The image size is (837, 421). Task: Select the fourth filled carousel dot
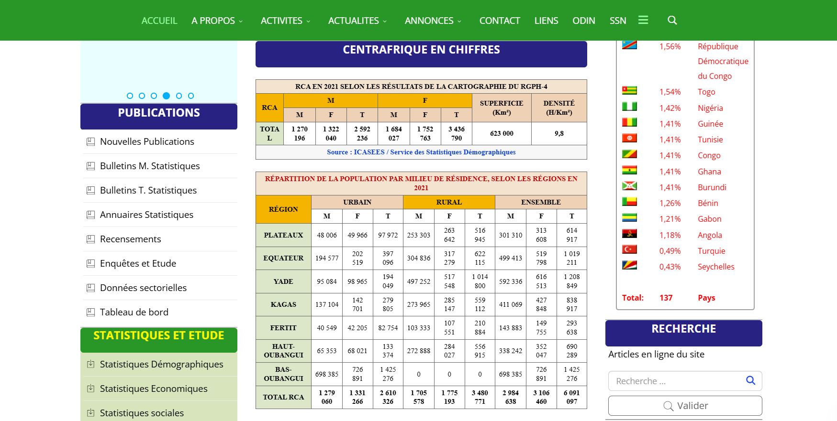tap(166, 96)
